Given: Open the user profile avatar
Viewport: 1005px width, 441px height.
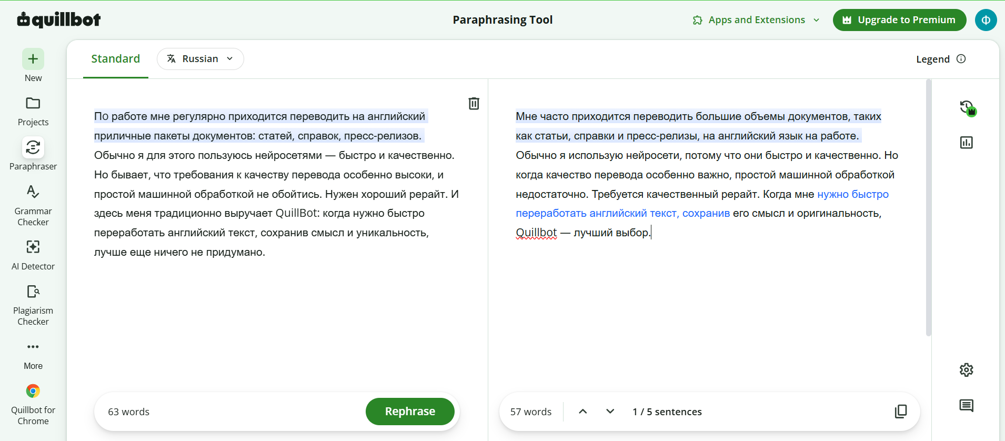Looking at the screenshot, I should click(x=986, y=20).
